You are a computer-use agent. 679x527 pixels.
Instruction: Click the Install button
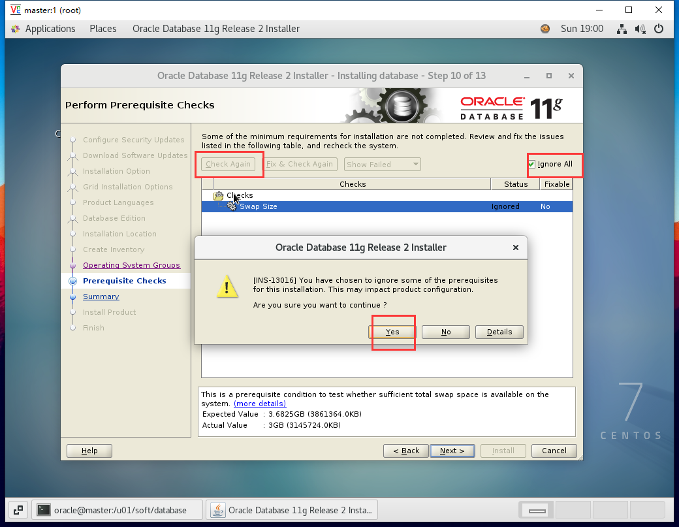pyautogui.click(x=503, y=451)
